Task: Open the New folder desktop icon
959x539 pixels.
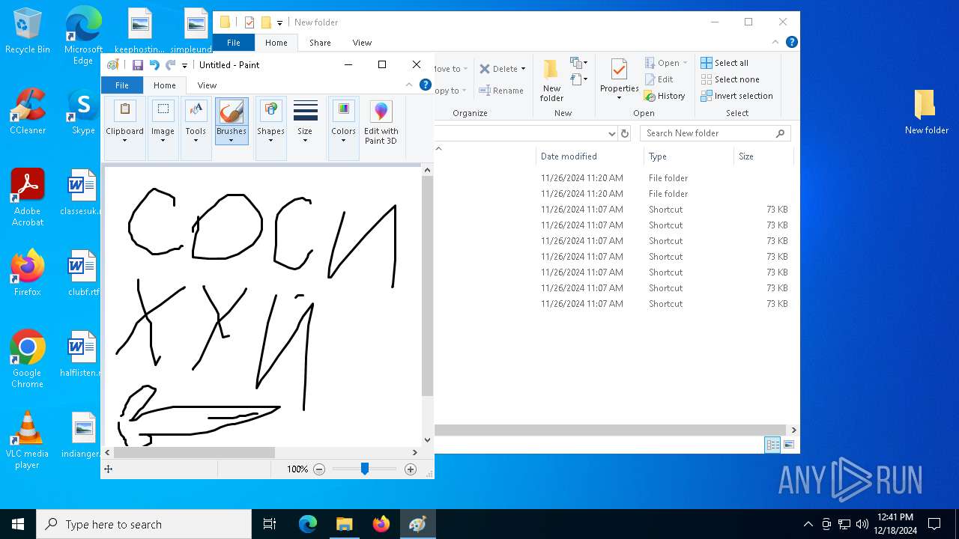Action: [x=926, y=112]
